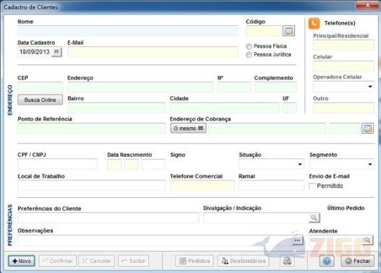This screenshot has height=273, width=381.
Task: Focus the Principal/Residencial phone field
Action: [343, 45]
